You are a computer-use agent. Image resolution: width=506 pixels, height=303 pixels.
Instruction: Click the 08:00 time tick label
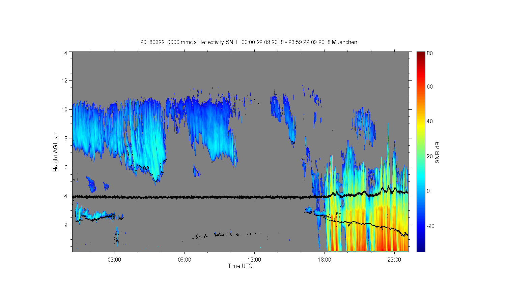[x=185, y=260]
